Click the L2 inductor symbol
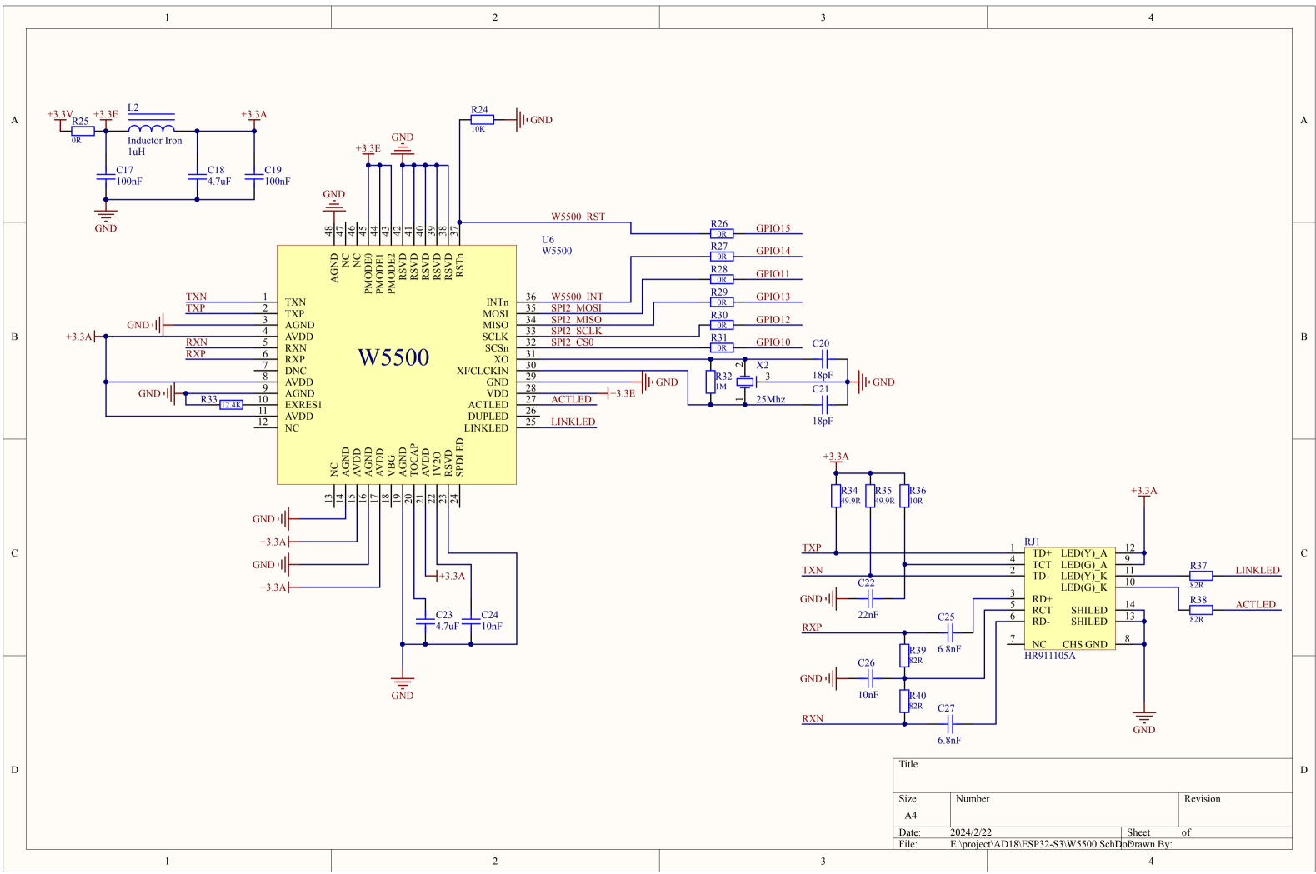1316x874 pixels. click(x=152, y=128)
